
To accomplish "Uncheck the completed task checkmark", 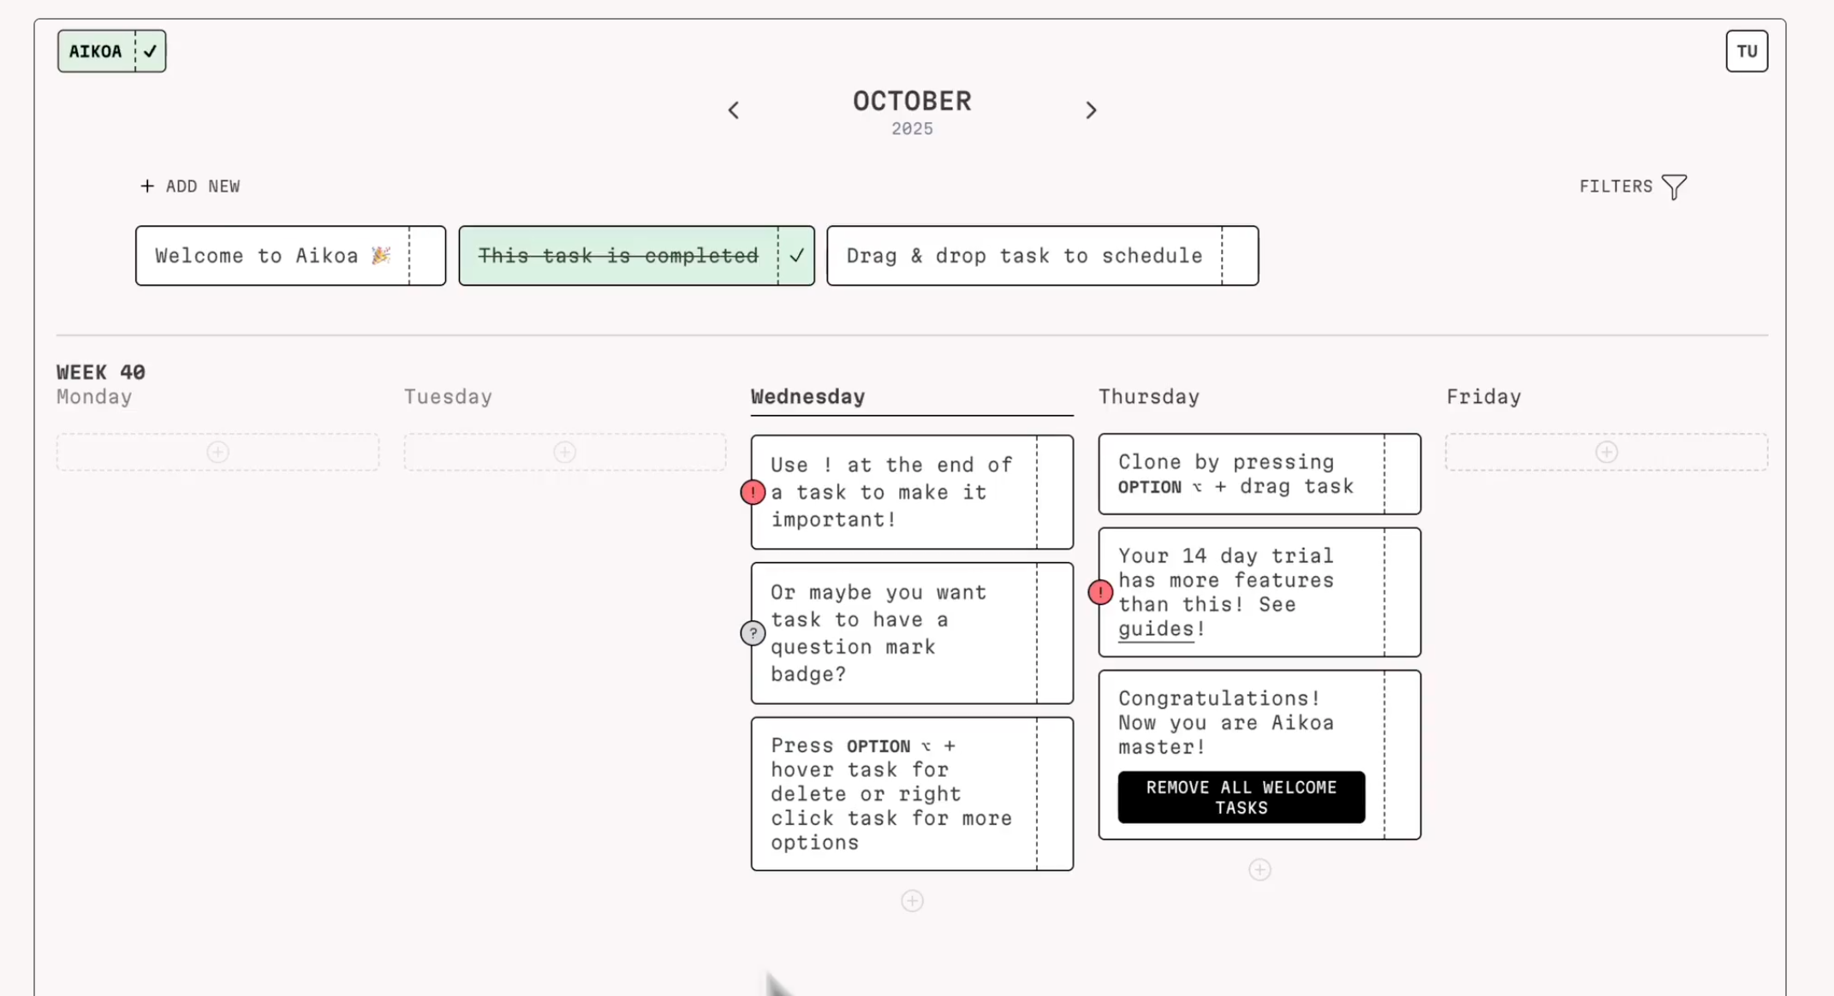I will 796,256.
